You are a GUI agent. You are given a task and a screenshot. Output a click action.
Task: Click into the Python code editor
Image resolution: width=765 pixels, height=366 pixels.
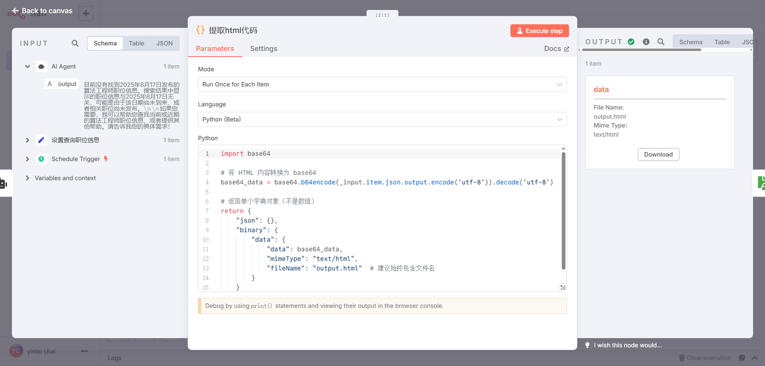pos(382,219)
